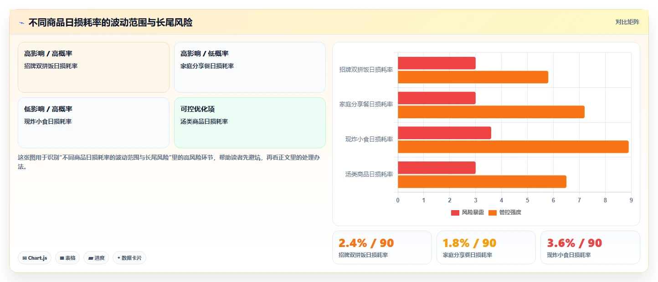
Task: Select the 高影响 / 高概率 card
Action: click(x=93, y=67)
